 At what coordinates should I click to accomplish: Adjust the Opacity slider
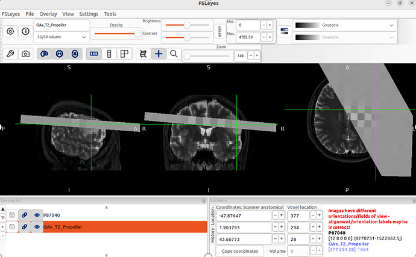click(116, 34)
